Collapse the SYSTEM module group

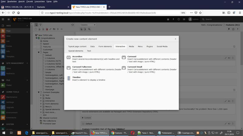pos(27,124)
